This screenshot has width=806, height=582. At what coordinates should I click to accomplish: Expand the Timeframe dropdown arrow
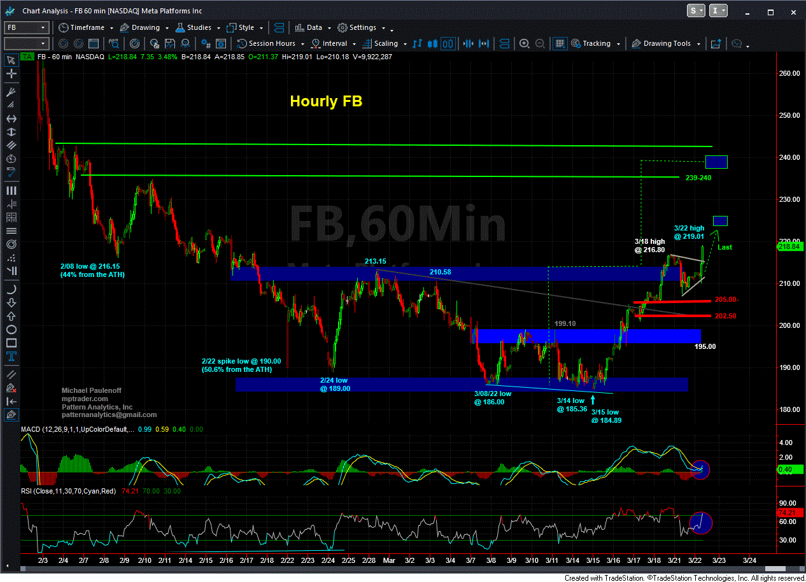click(111, 28)
